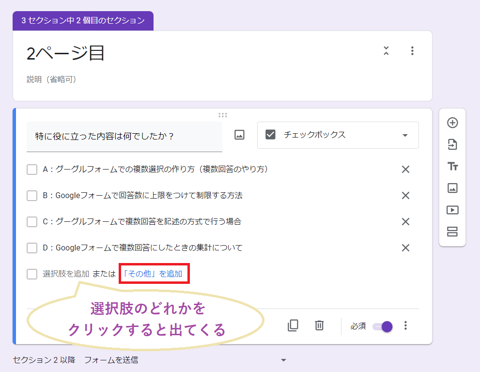This screenshot has height=372, width=480.
Task: Open the import questions icon
Action: 452,145
